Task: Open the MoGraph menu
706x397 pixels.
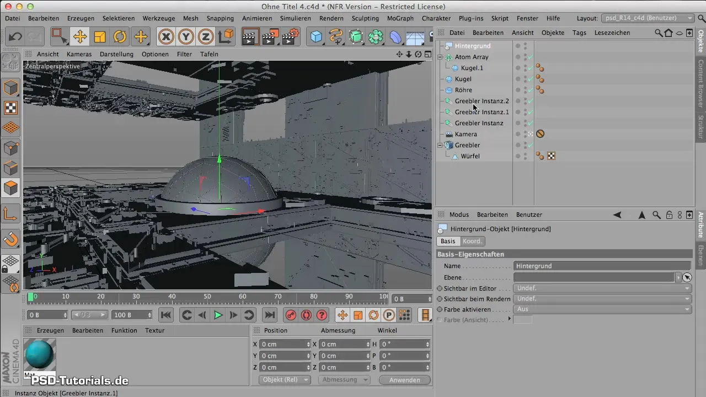Action: coord(400,18)
